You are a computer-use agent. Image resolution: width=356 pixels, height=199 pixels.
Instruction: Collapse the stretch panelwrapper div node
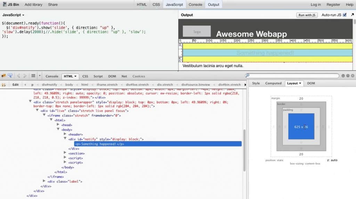[30, 101]
